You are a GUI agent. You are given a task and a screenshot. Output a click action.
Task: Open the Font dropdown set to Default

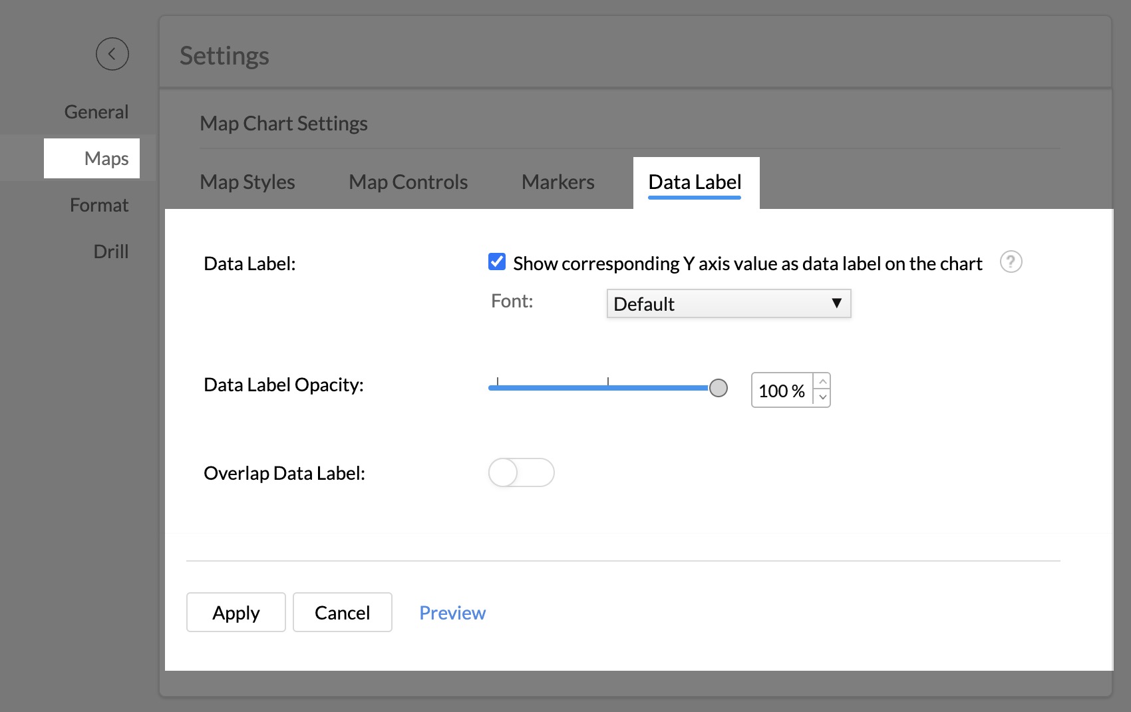pyautogui.click(x=728, y=303)
